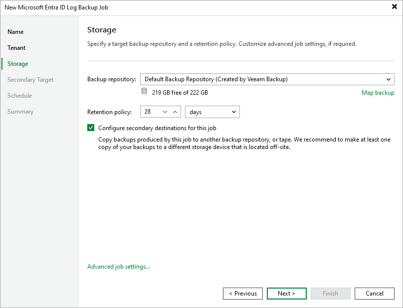Go to the Tenant step

16,47
